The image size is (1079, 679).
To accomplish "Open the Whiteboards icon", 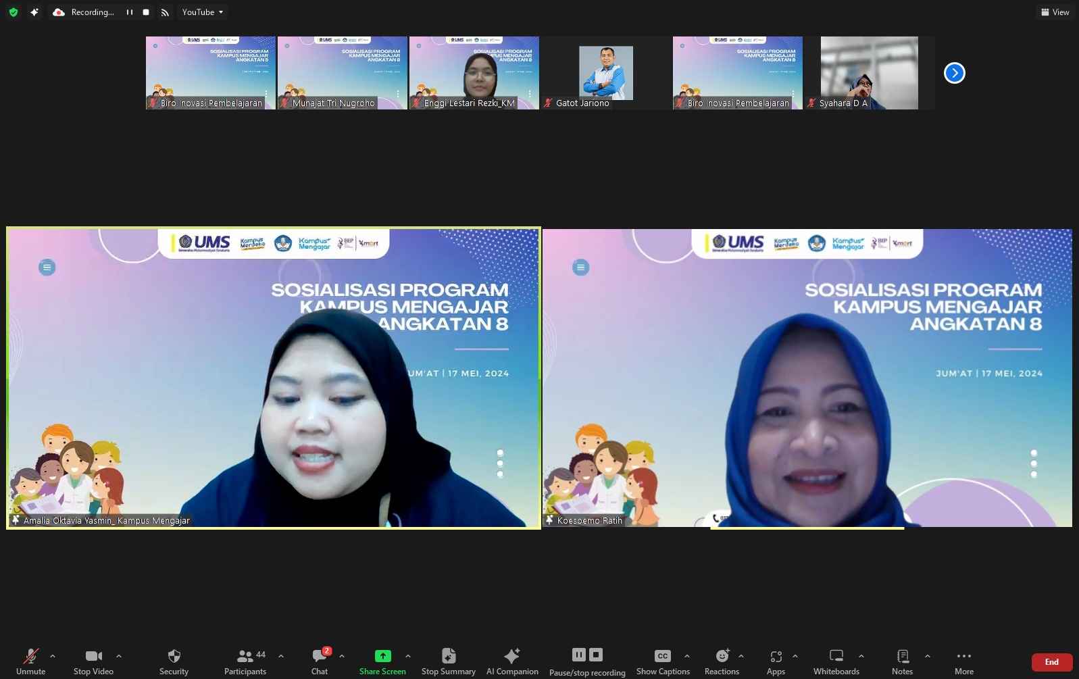I will [836, 656].
